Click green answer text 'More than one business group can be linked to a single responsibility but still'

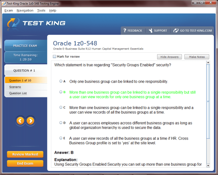coord(133,92)
